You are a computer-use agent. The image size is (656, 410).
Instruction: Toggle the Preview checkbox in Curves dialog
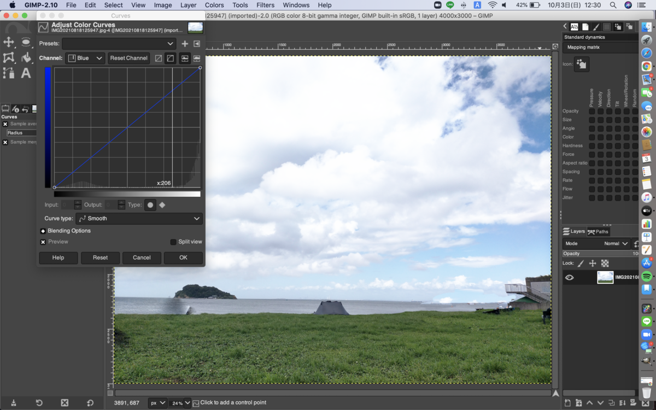pos(43,242)
